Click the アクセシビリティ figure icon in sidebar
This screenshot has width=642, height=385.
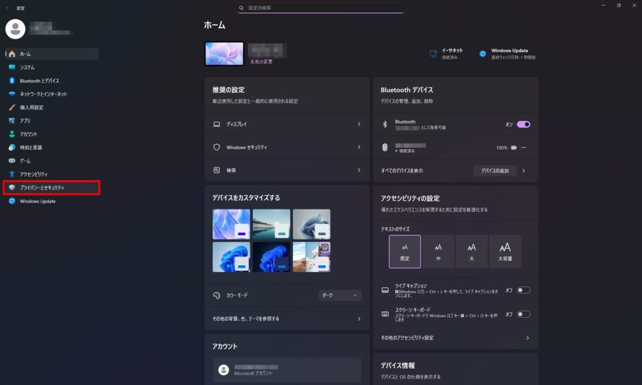click(12, 174)
